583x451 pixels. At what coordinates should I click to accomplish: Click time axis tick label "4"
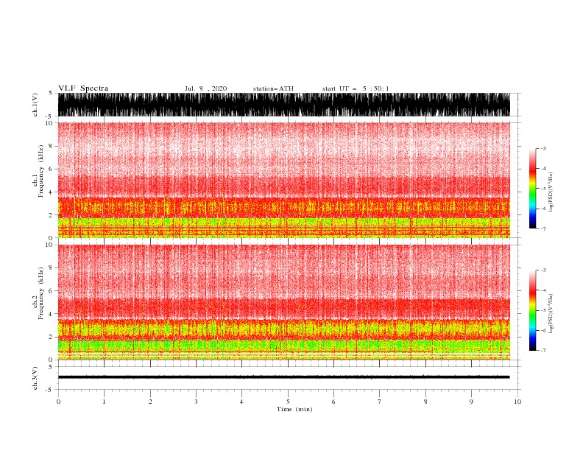(x=241, y=402)
